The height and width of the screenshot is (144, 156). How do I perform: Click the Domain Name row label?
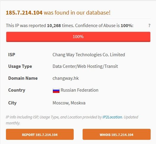(23, 78)
